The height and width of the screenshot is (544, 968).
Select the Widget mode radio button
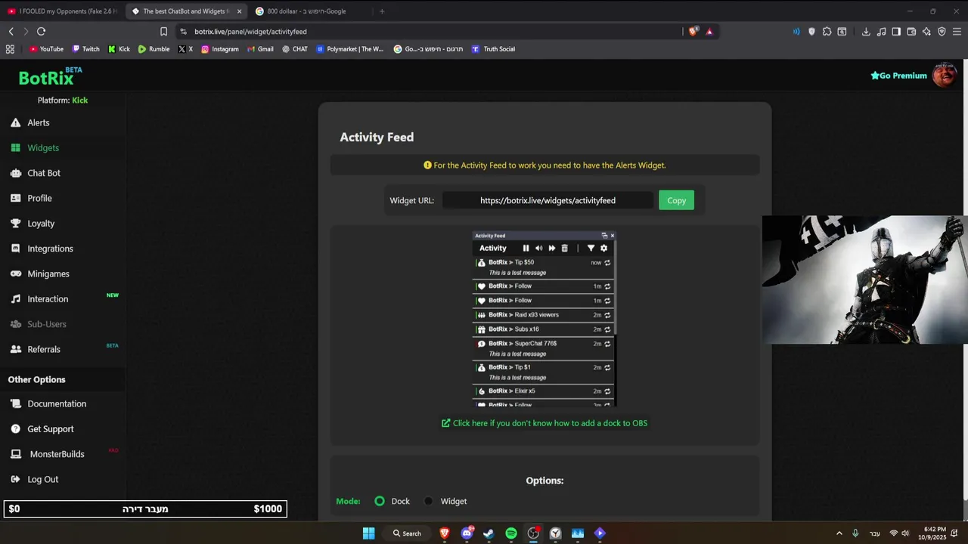point(429,501)
